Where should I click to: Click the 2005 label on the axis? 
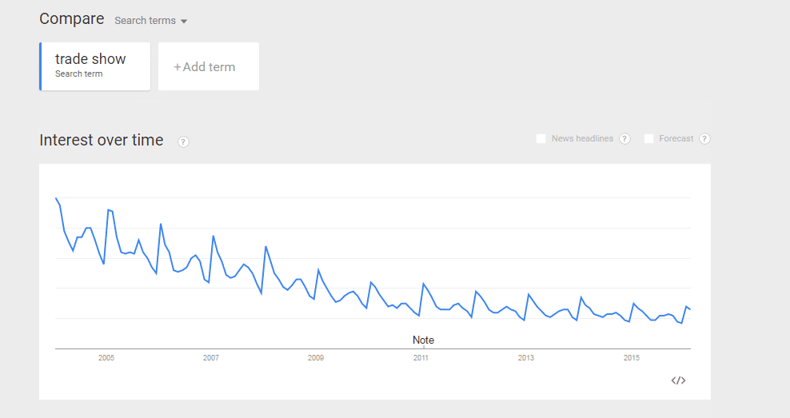106,357
